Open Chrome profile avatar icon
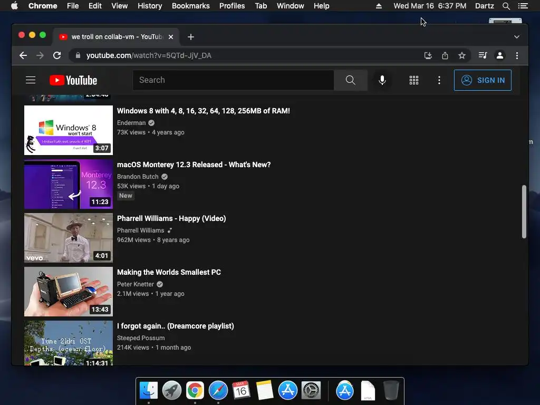 500,55
